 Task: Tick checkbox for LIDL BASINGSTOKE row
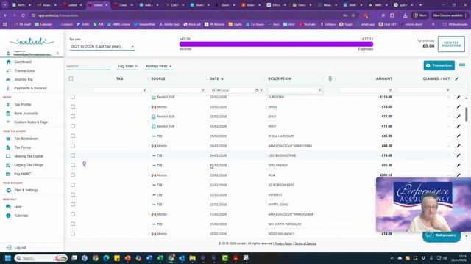coord(73,155)
